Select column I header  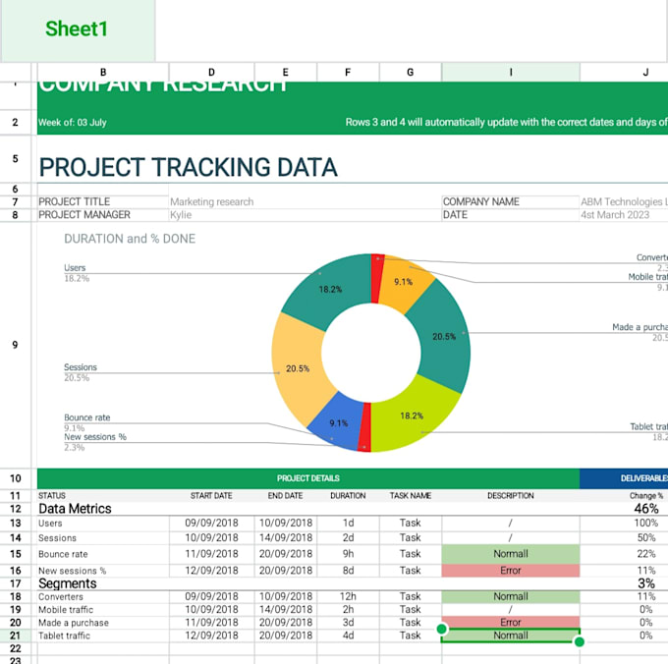point(511,73)
